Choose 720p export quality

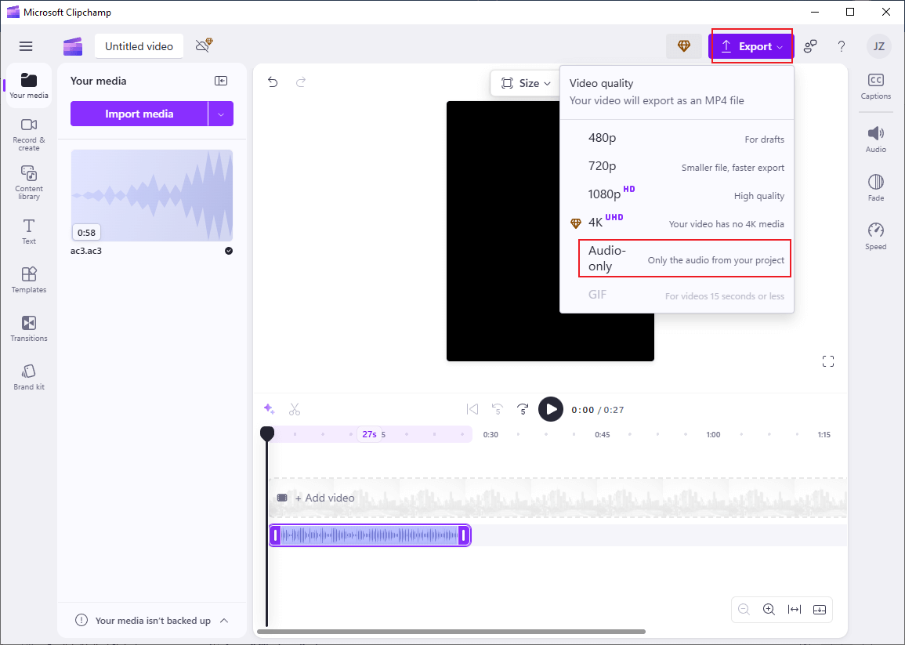[678, 166]
